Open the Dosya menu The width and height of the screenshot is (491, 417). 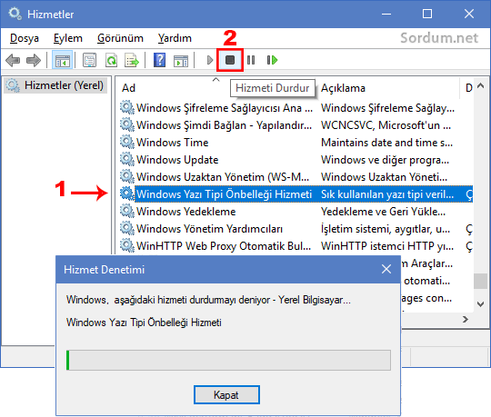[25, 38]
